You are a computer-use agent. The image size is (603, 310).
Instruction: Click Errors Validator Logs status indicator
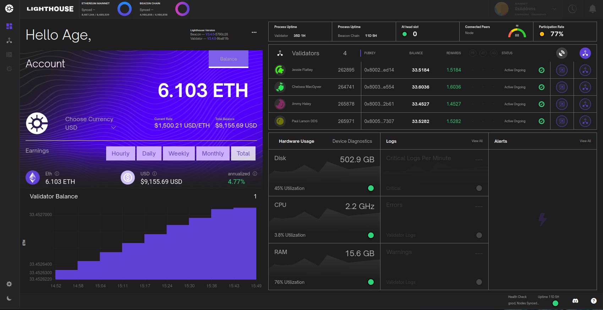(x=479, y=235)
